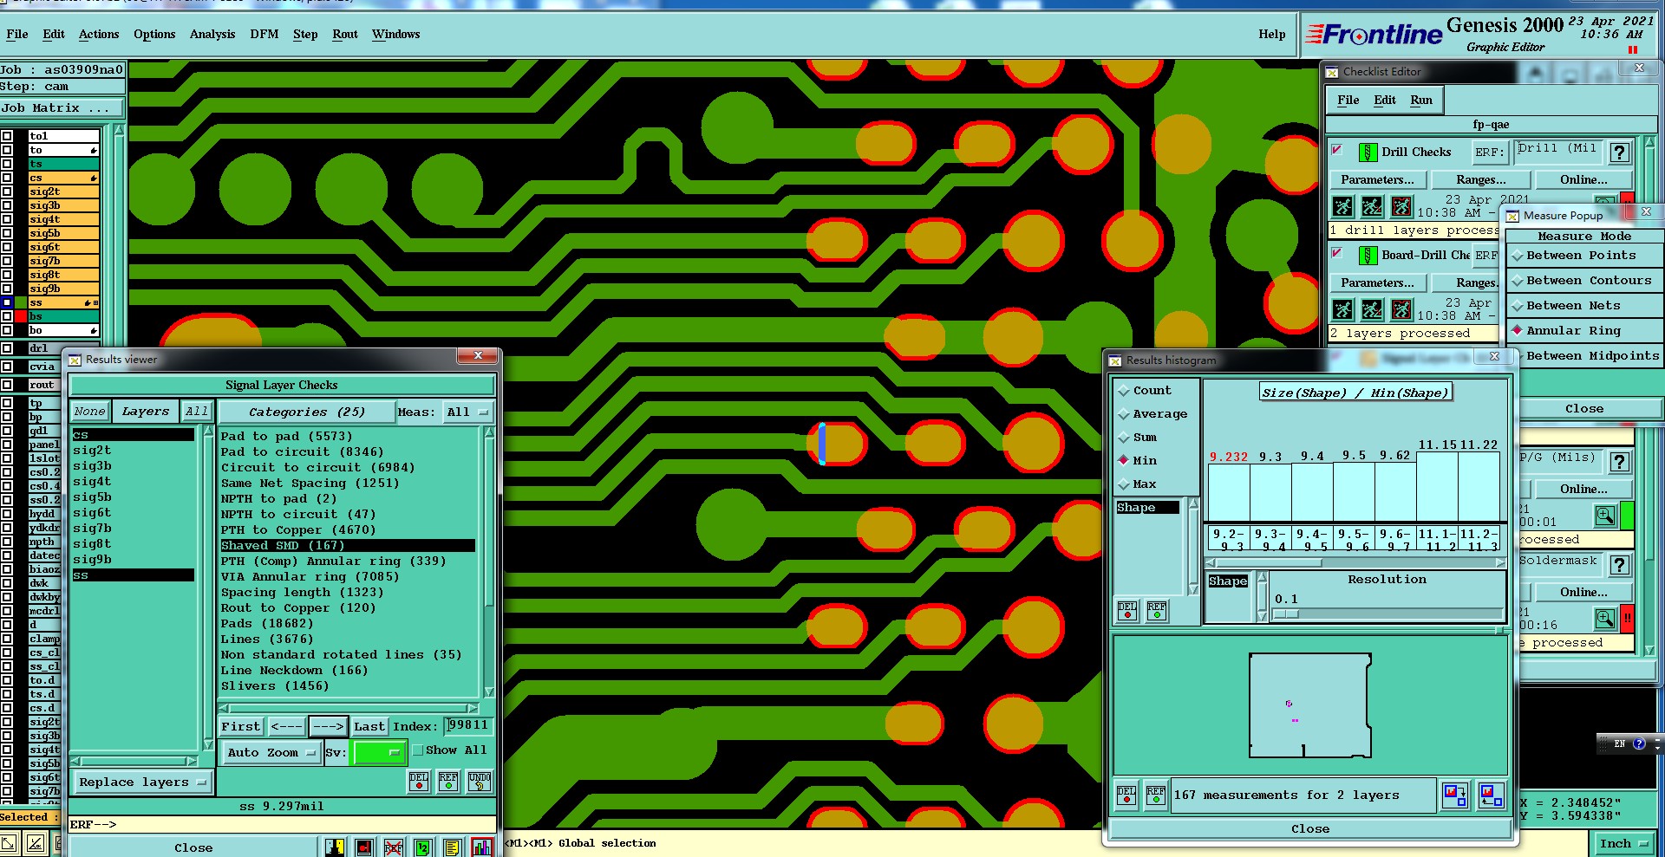Viewport: 1665px width, 857px height.
Task: Click DEL icon in Results viewer
Action: tap(419, 781)
